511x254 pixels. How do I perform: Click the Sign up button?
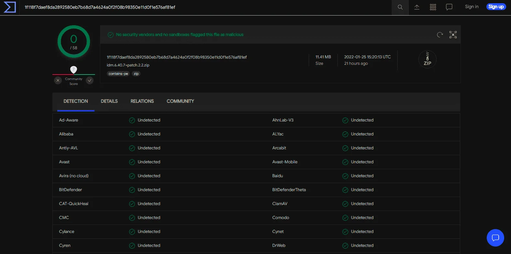coord(496,7)
